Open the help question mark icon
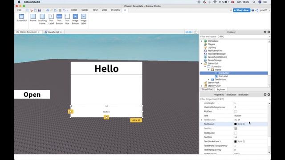 click(x=252, y=10)
